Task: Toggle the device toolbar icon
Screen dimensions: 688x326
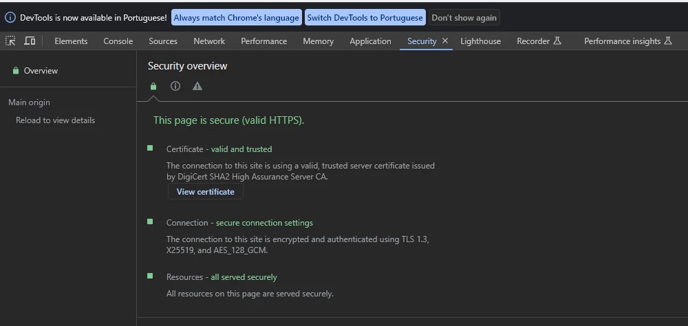Action: 30,41
